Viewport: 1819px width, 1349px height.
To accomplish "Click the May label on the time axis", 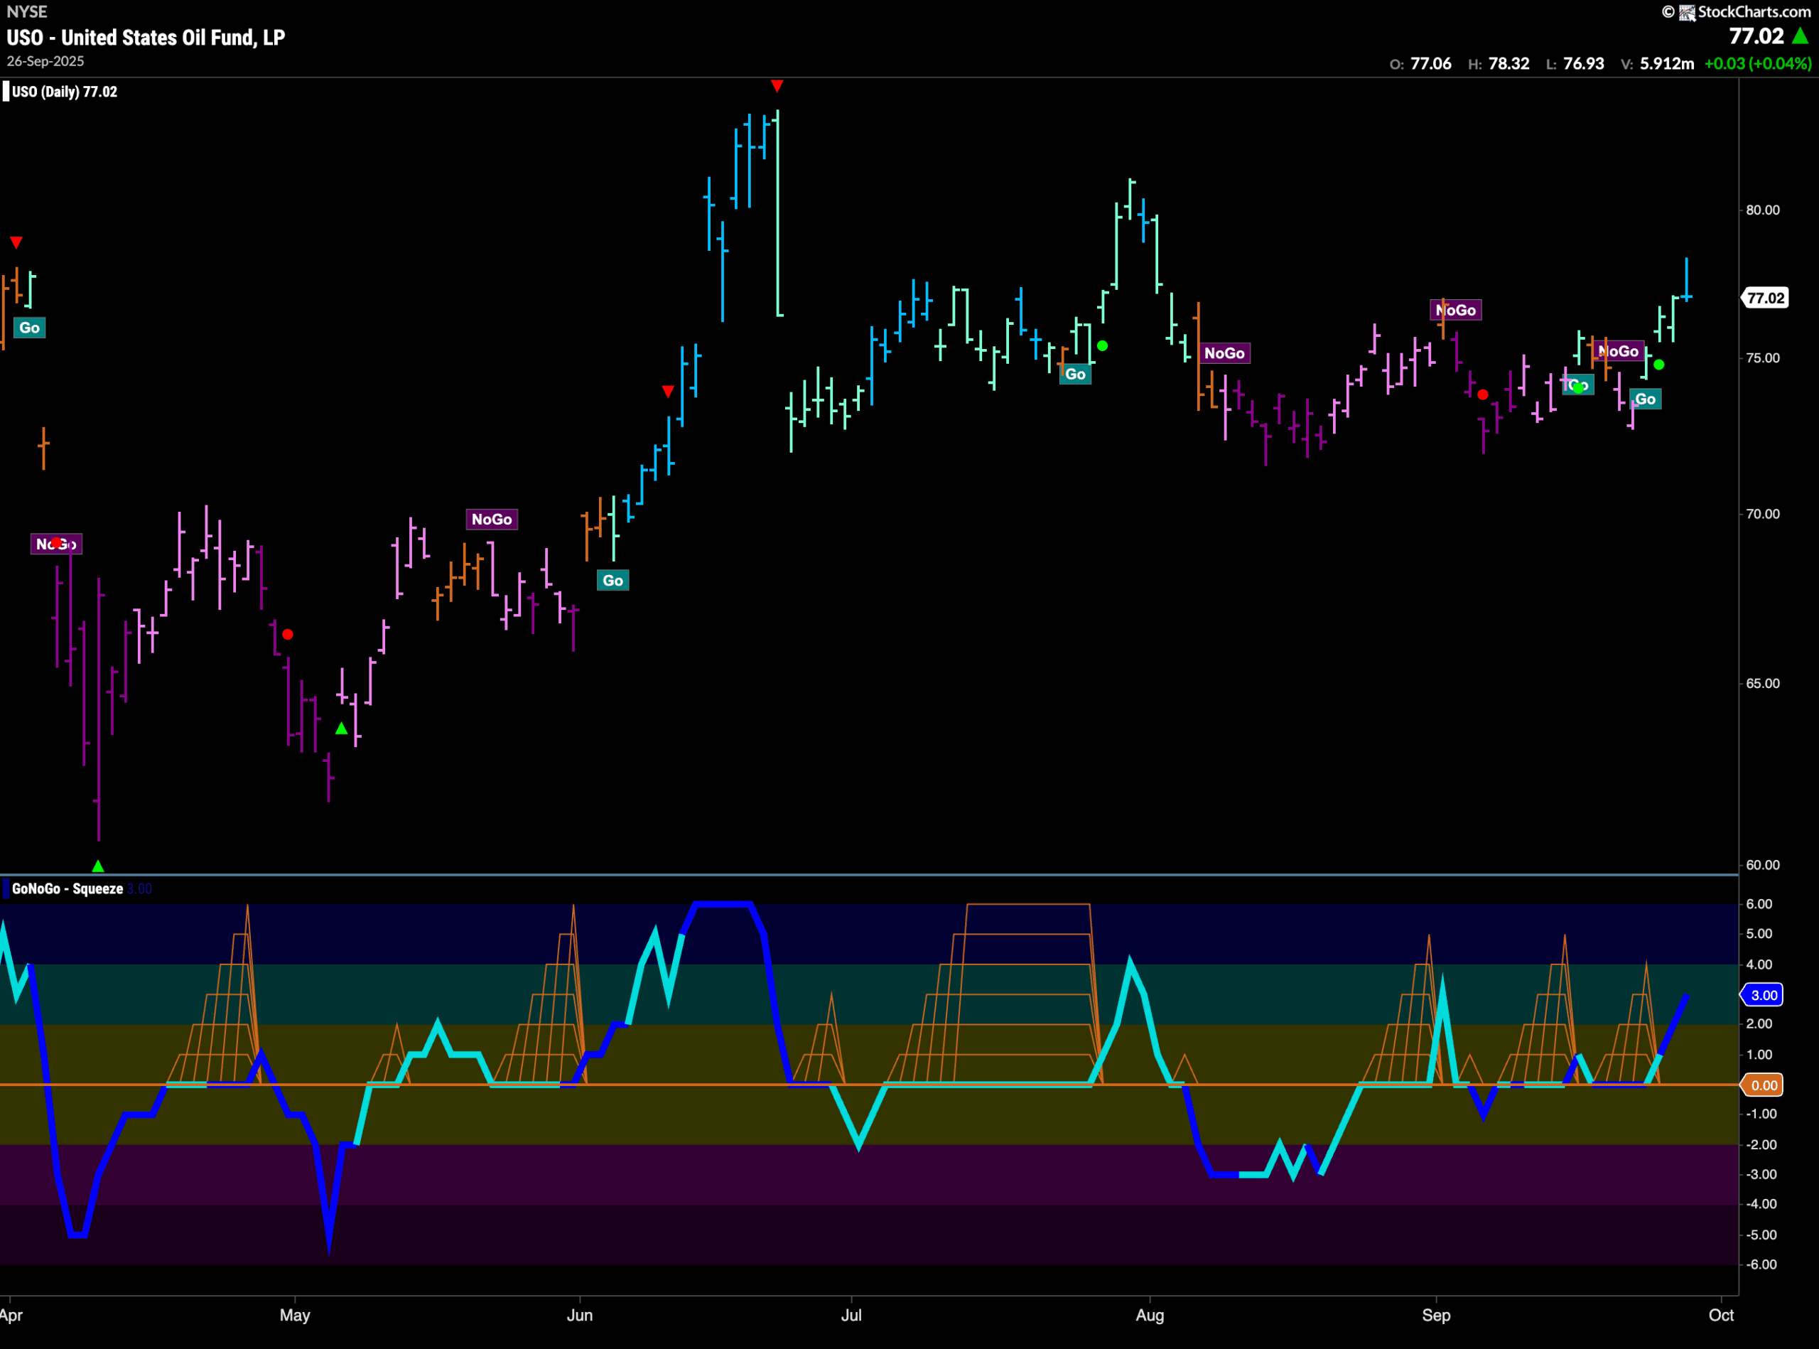I will (295, 1315).
